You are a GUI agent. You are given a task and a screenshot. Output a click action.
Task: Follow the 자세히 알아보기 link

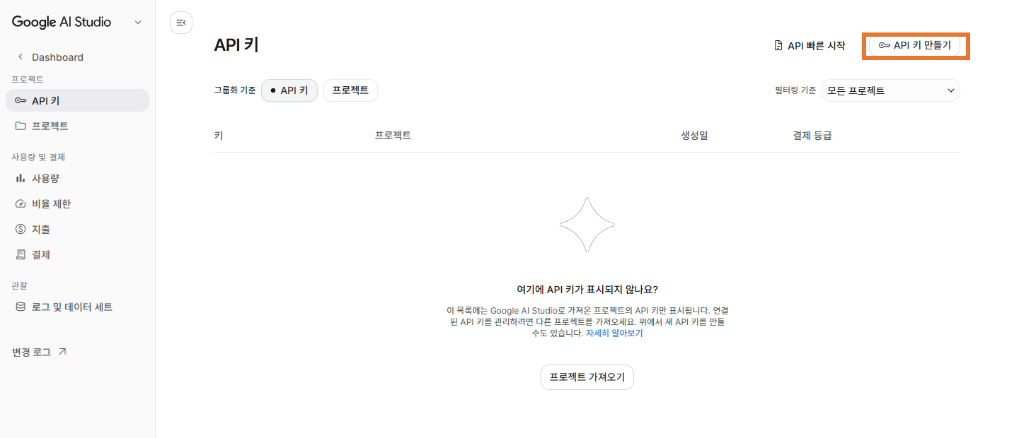(x=614, y=333)
